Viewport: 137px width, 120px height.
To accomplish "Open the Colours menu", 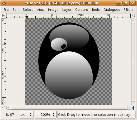I will [x=82, y=10].
